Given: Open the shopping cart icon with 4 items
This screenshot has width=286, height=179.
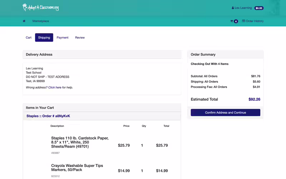Looking at the screenshot, I should pos(234,21).
